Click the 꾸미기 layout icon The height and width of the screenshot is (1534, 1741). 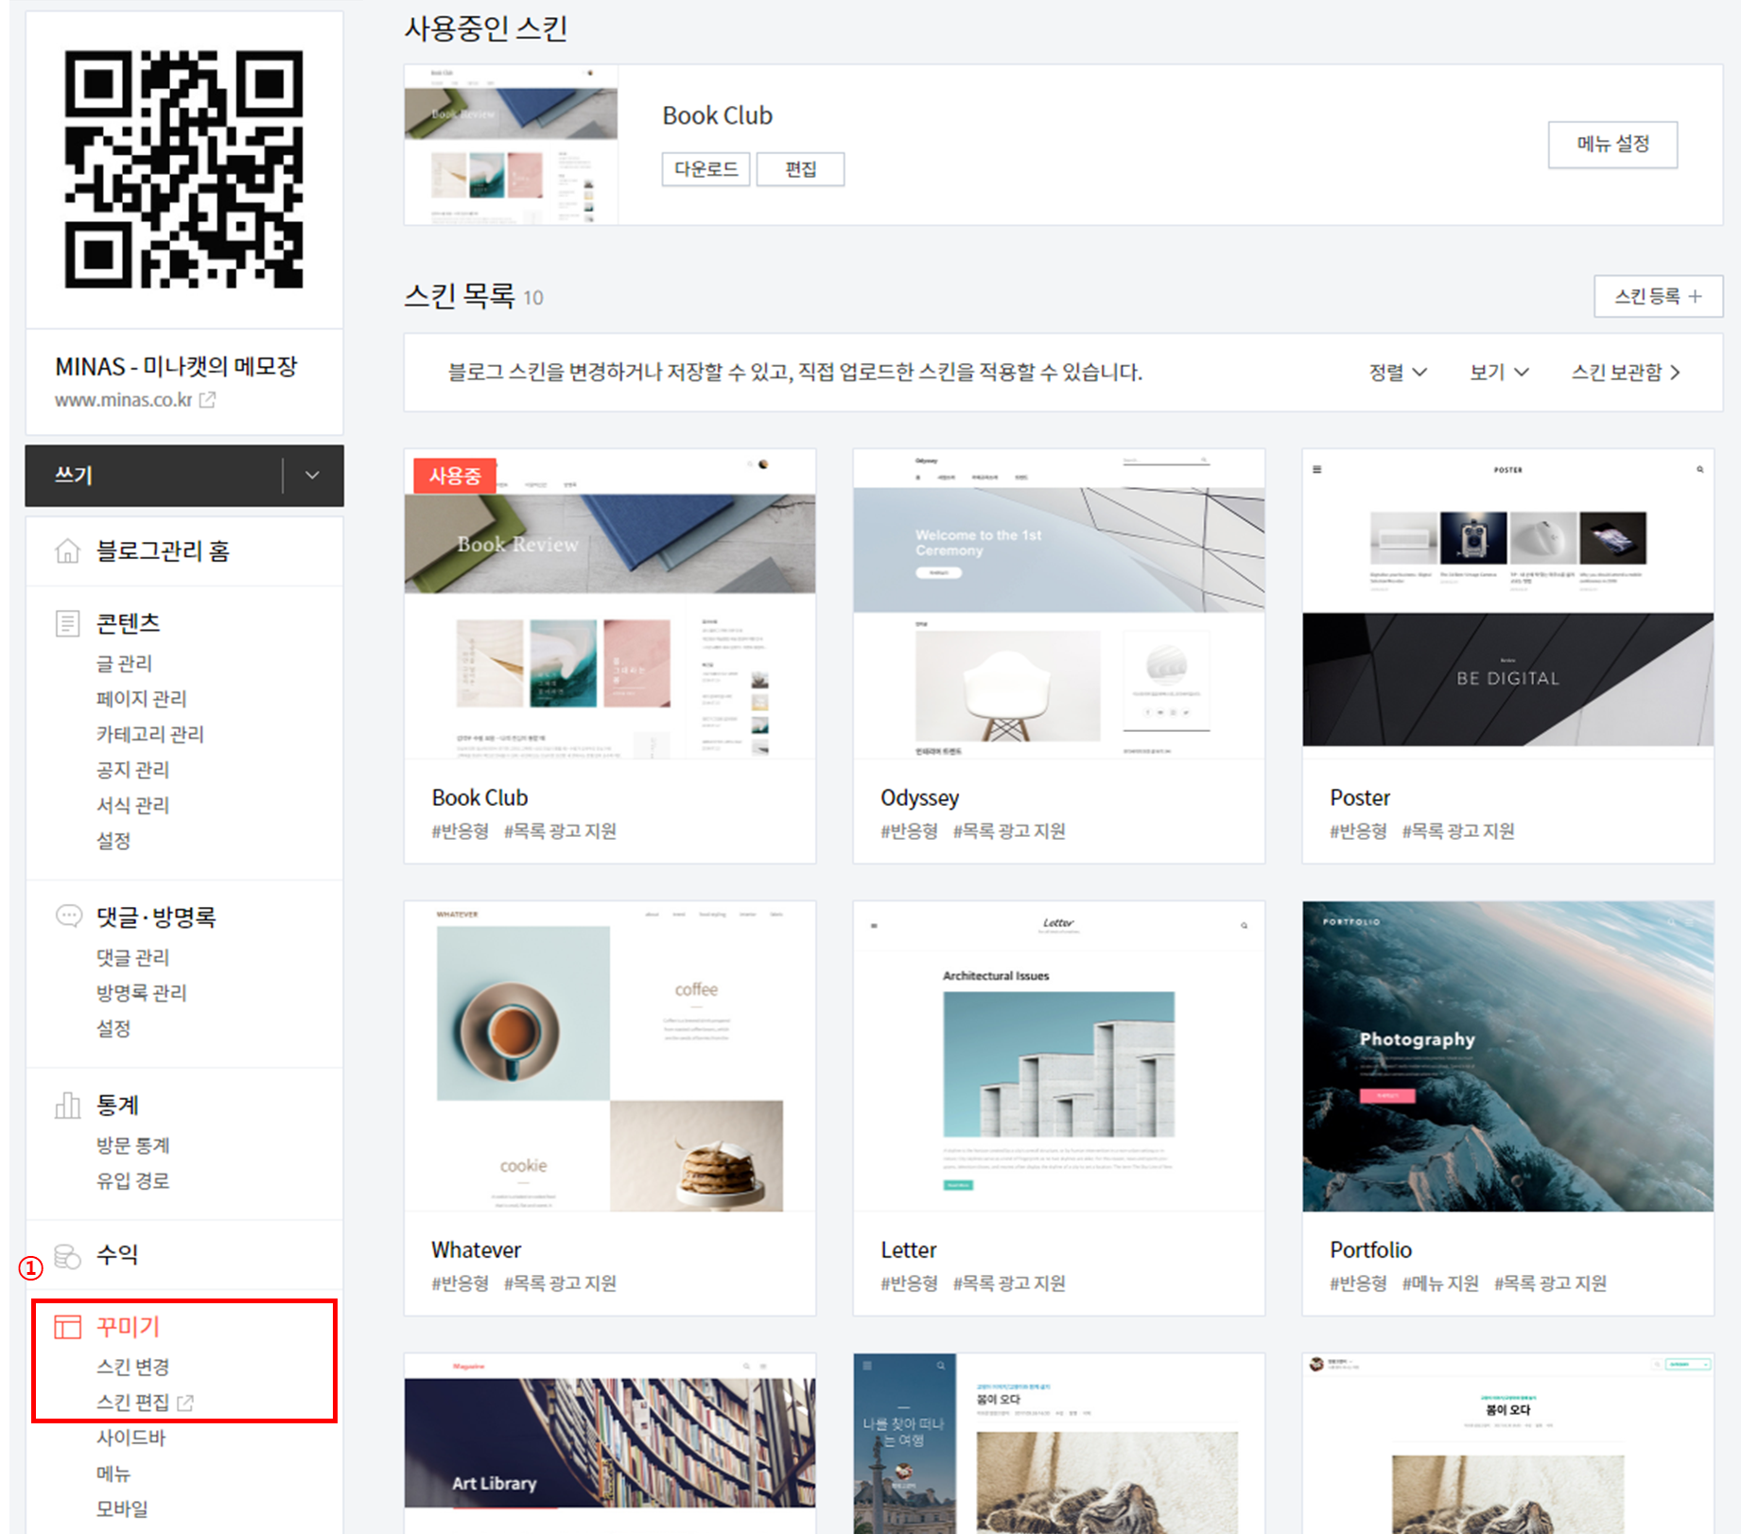[68, 1327]
